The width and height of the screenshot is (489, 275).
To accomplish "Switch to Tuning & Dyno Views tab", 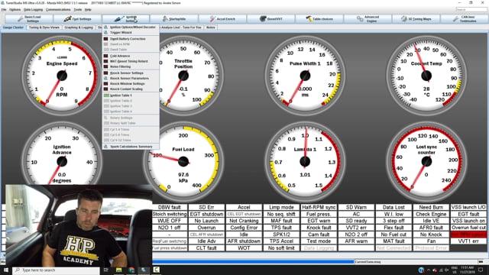I will [x=44, y=27].
